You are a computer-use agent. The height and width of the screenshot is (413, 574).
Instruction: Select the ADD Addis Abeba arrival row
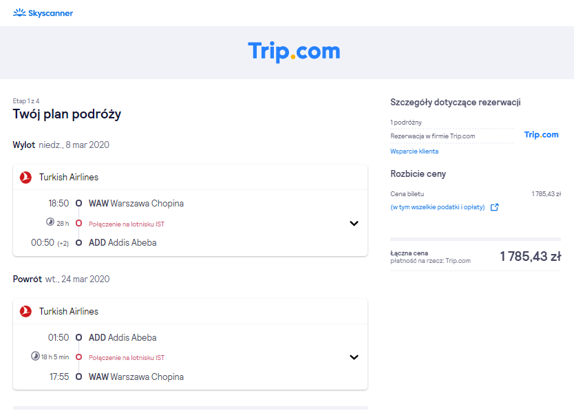[123, 243]
